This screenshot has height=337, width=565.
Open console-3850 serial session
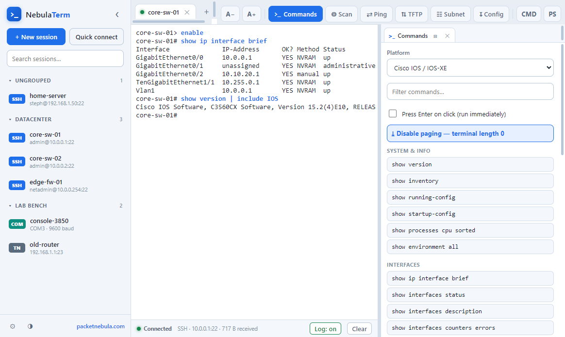(65, 225)
